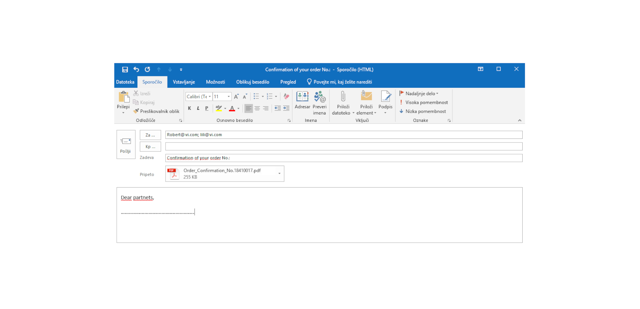This screenshot has width=640, height=309.
Task: Click the empty Kp address field
Action: (x=344, y=146)
